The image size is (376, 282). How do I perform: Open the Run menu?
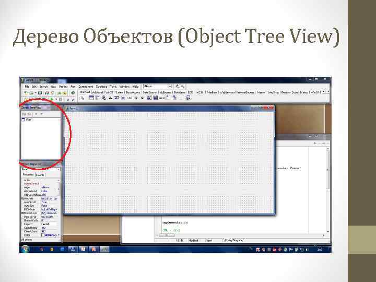[x=73, y=87]
